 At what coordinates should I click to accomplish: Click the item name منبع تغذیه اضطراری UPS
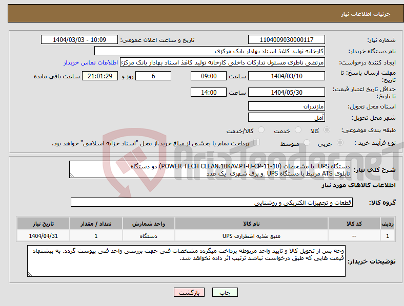coord(251,236)
